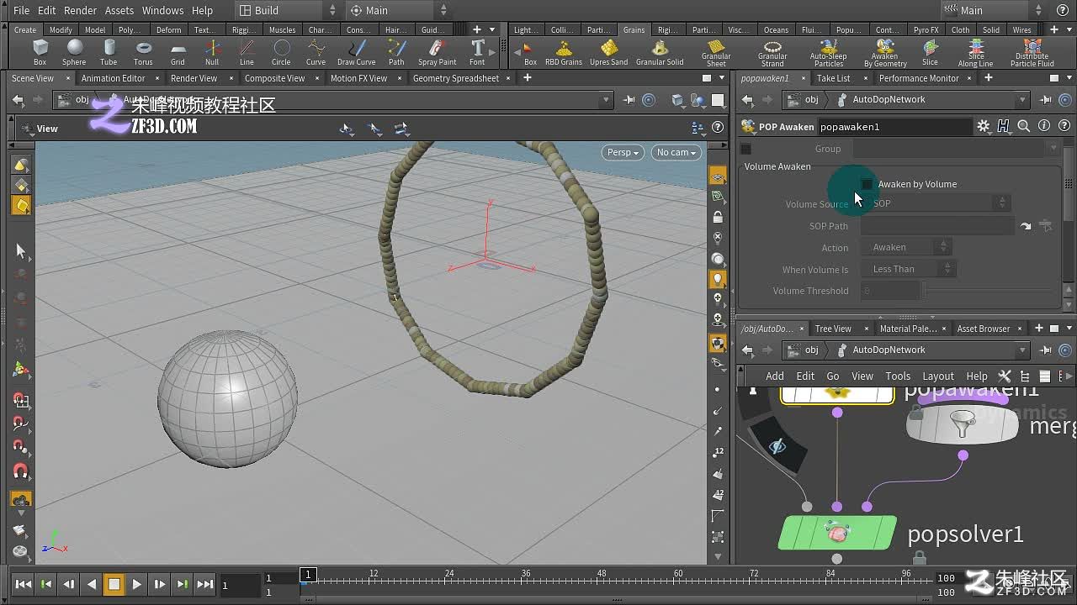Select the Circle shelf tool
Screen dimensions: 1077x605
[x=281, y=52]
